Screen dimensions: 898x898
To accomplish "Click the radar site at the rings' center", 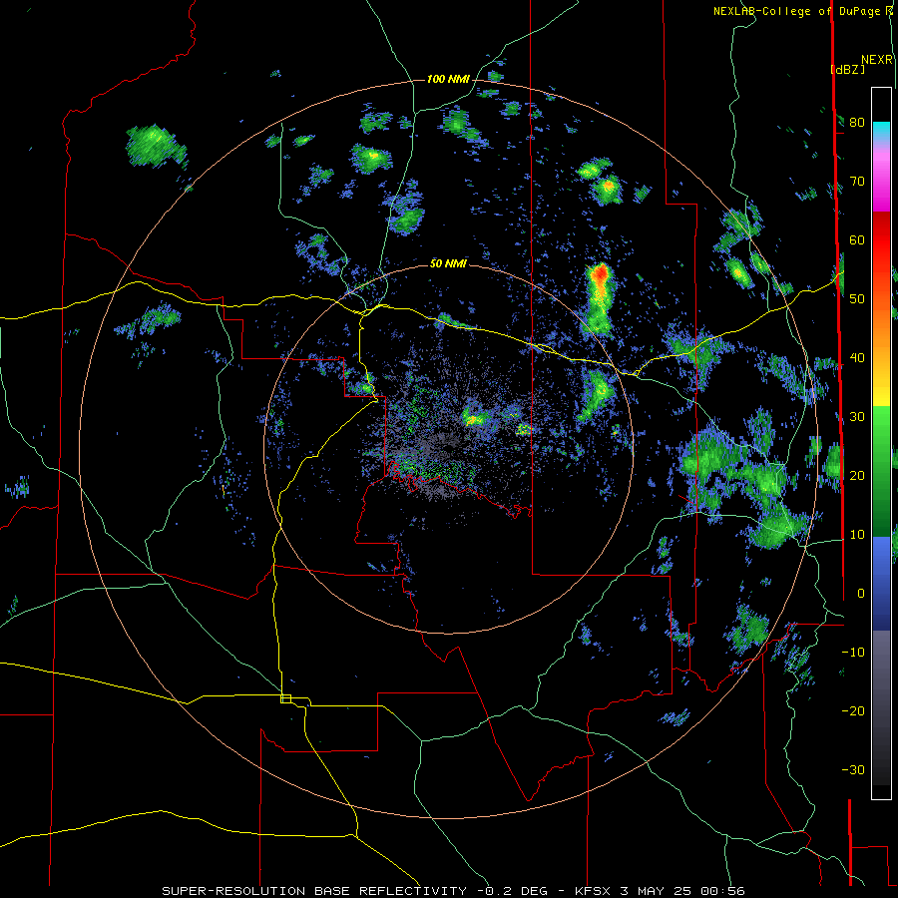I will (x=448, y=448).
